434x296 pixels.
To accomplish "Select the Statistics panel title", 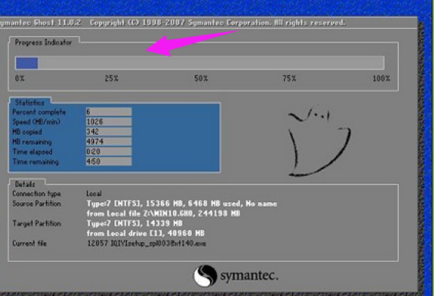I will click(x=30, y=103).
